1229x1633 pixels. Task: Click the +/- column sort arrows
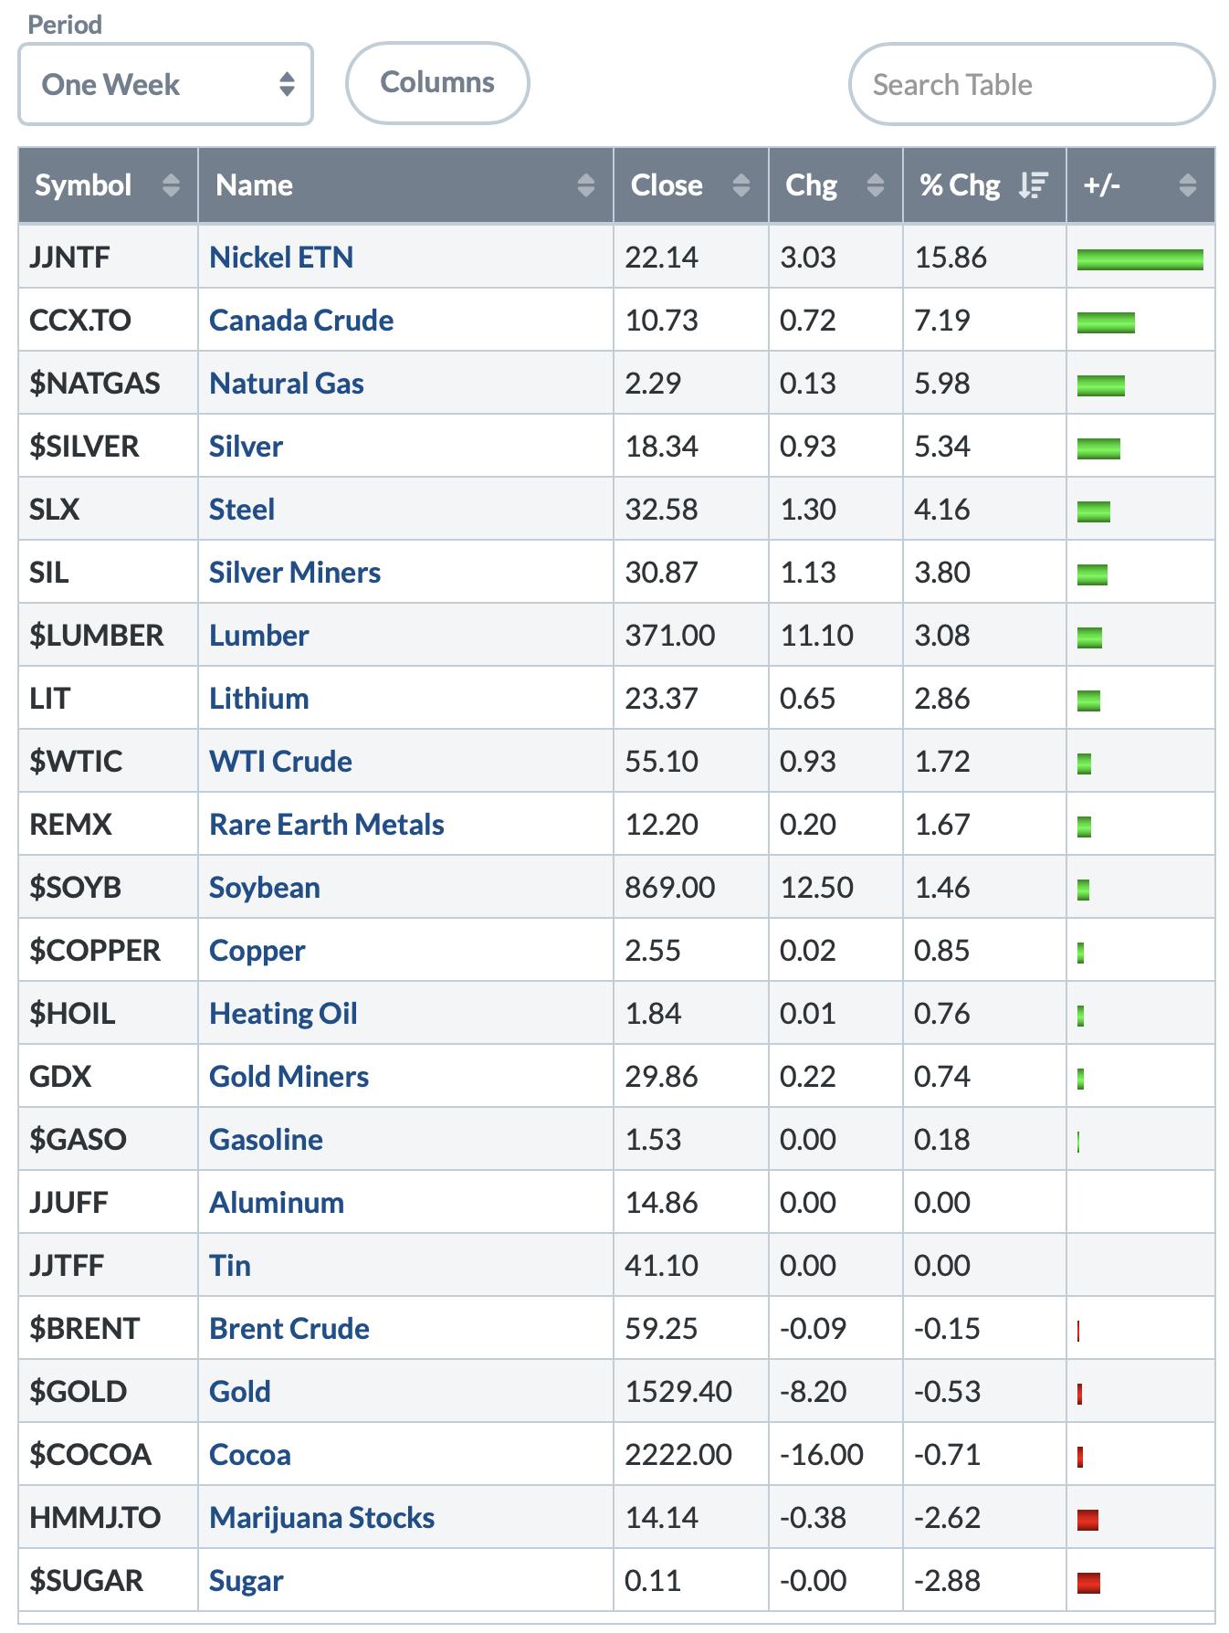click(x=1187, y=186)
